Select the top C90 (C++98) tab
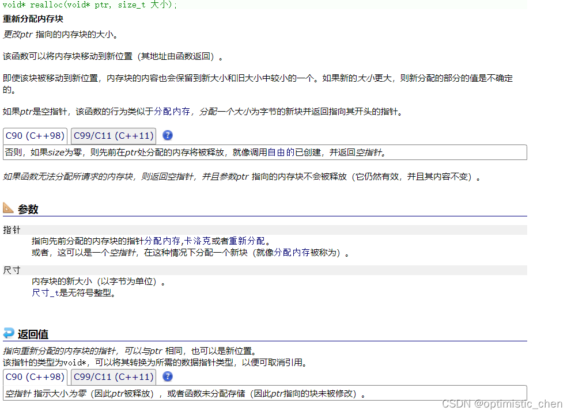 [35, 136]
